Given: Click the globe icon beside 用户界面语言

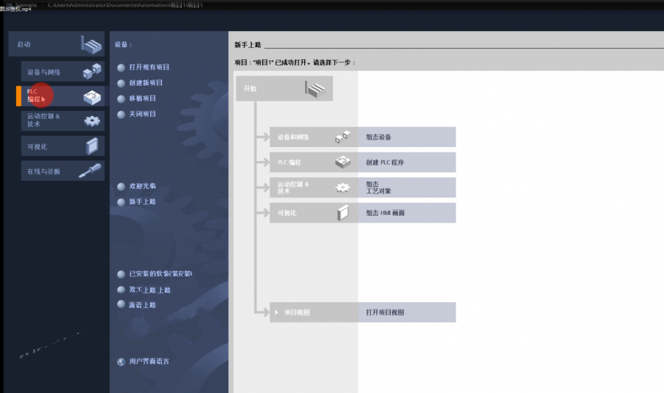Looking at the screenshot, I should coord(121,362).
